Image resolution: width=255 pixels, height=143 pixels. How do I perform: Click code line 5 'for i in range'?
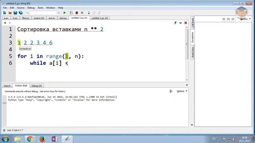51,56
